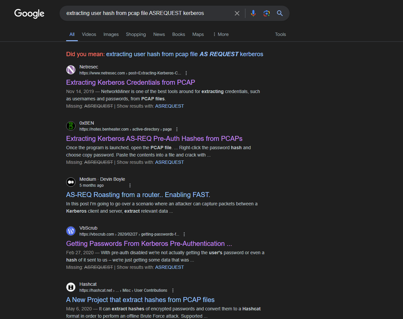Start voice search with microphone icon

tap(253, 13)
